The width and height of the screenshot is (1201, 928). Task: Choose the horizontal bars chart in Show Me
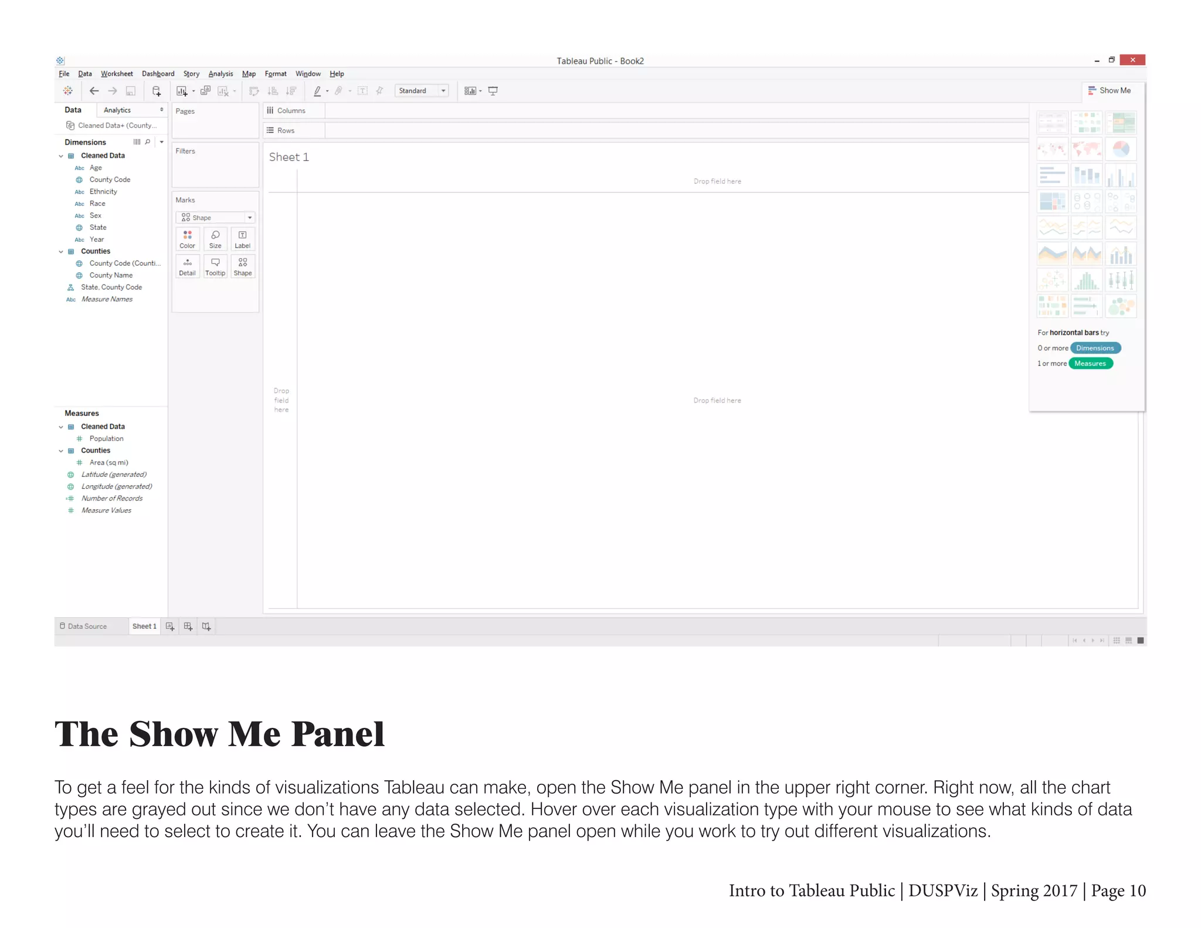(1053, 175)
